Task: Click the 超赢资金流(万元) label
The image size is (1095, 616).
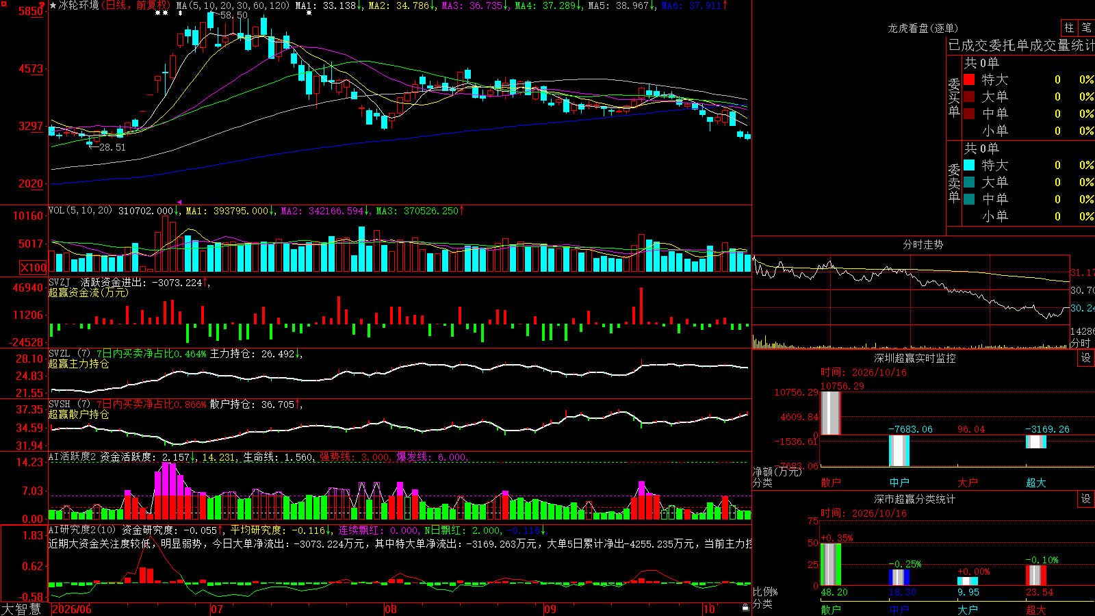Action: coord(88,292)
